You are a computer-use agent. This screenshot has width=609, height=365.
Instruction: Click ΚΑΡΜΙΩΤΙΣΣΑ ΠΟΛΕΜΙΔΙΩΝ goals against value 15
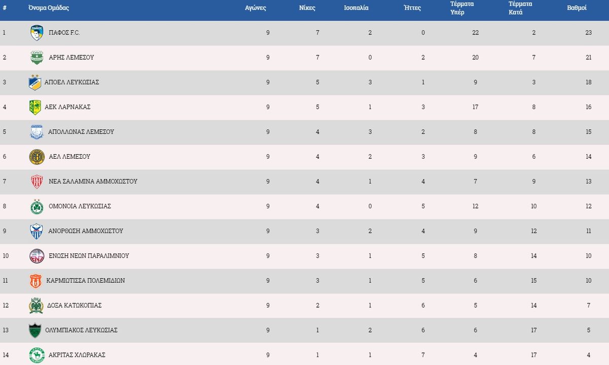(x=534, y=281)
